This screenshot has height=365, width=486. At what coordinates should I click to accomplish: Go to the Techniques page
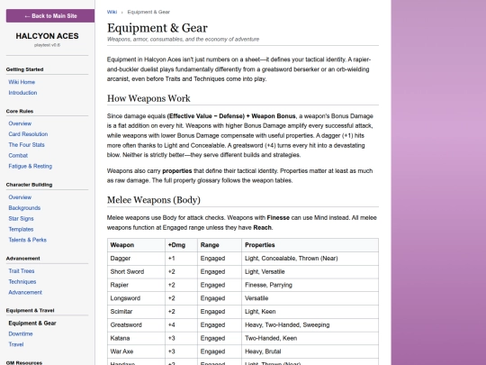click(22, 281)
